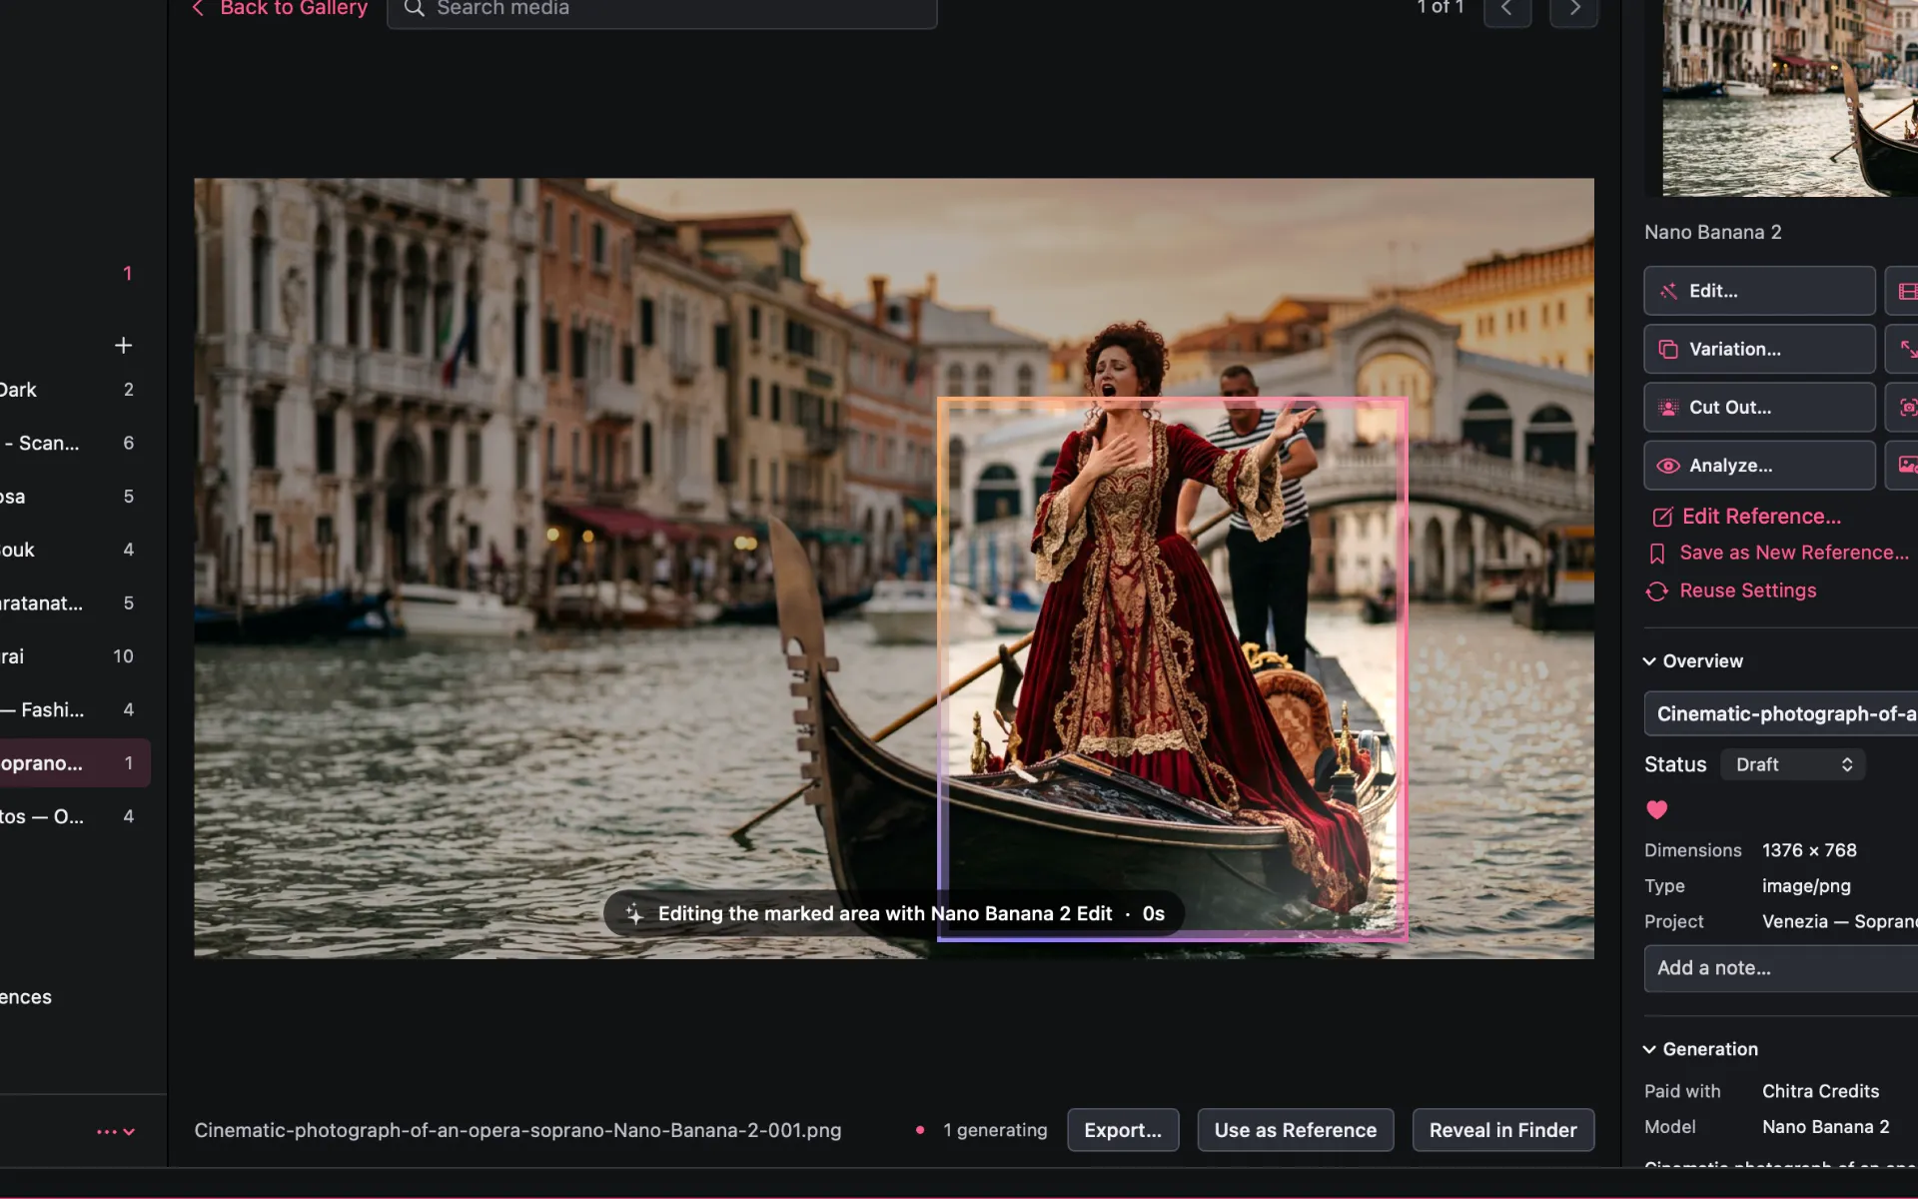Go back to the gallery
This screenshot has height=1199, width=1918.
[280, 8]
